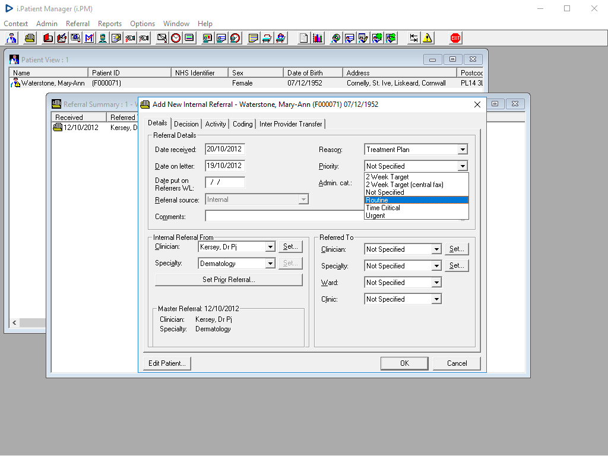Click the Date on letter field
This screenshot has height=456, width=608.
pyautogui.click(x=225, y=166)
